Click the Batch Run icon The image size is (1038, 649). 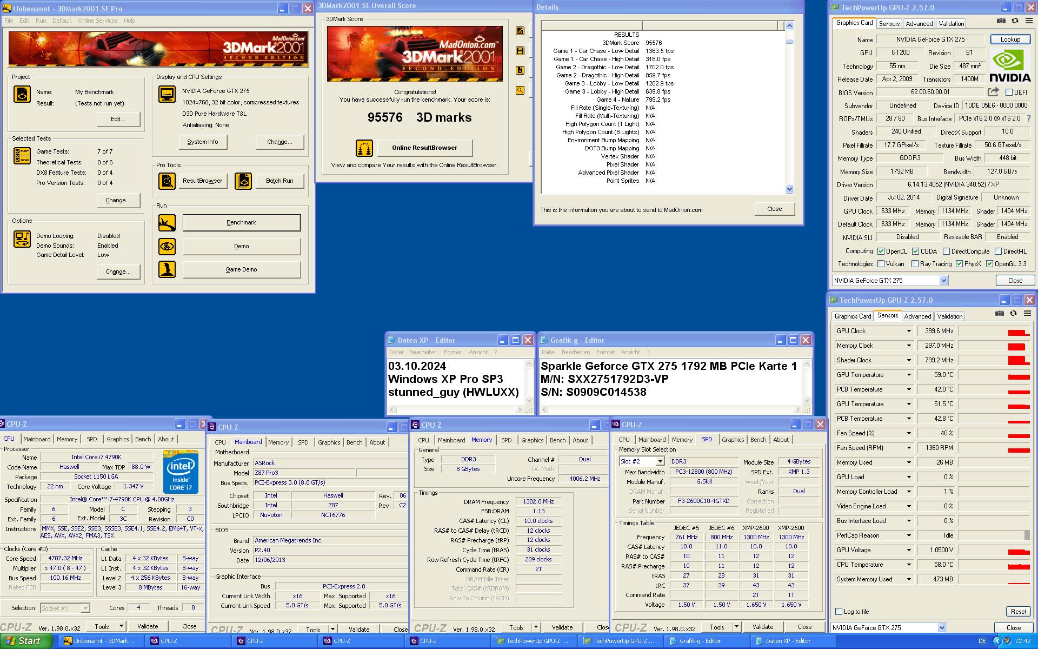click(243, 181)
